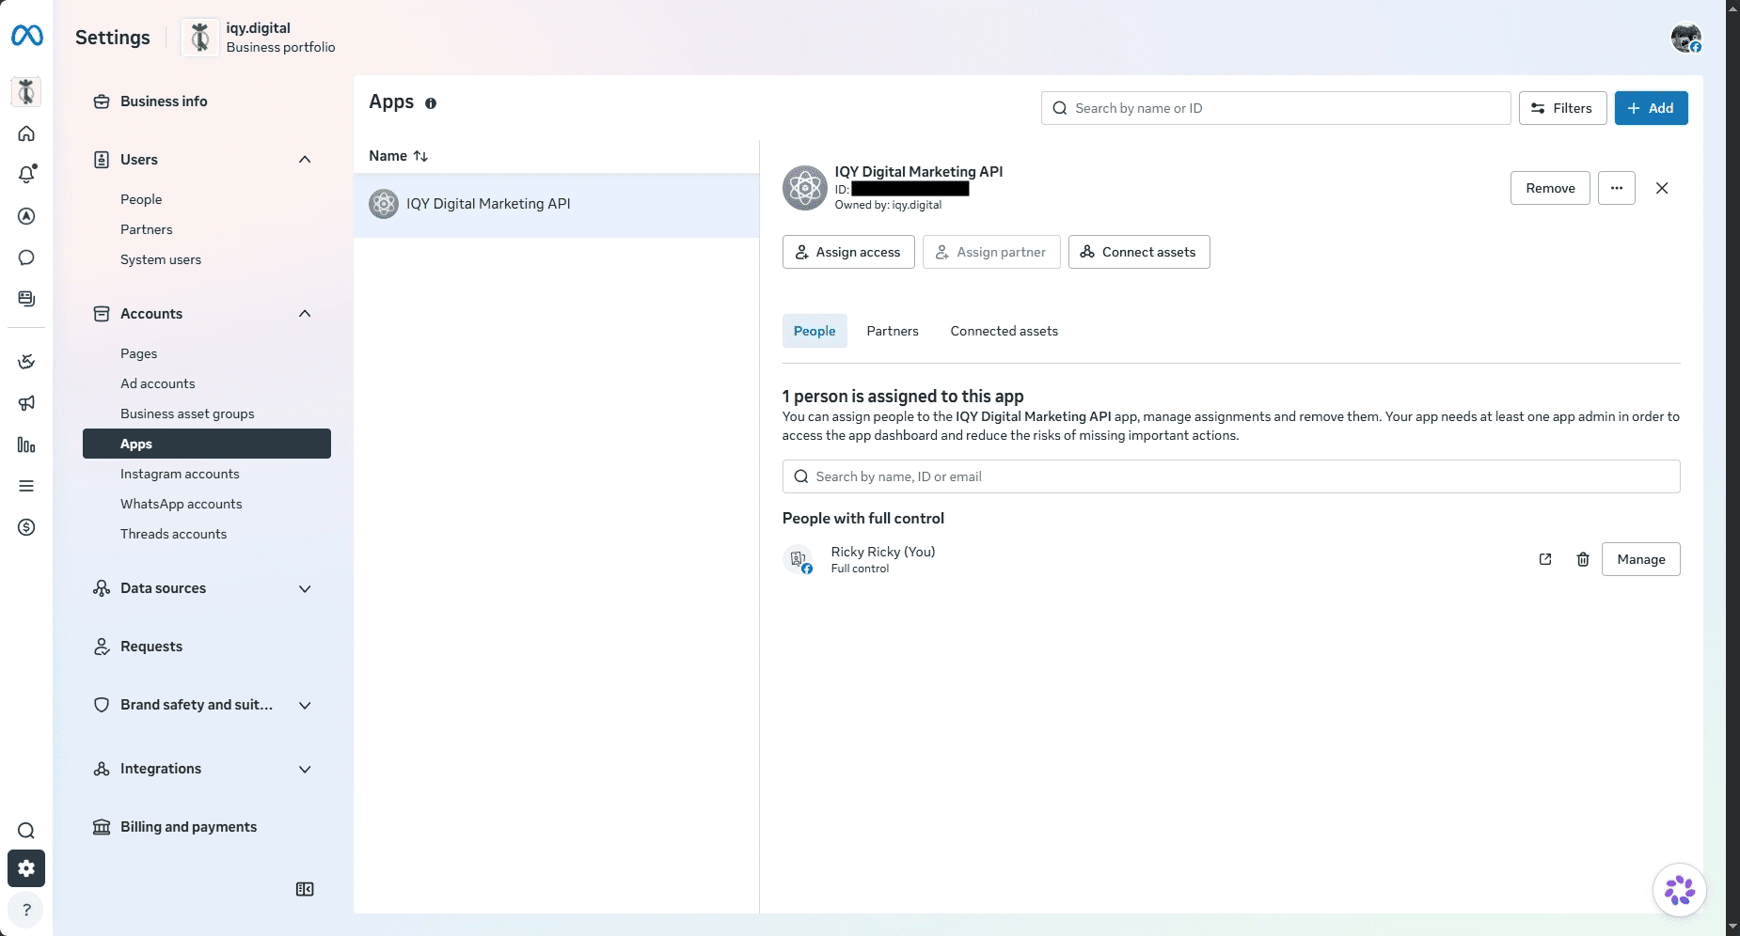Open the all tools hamburger icon
This screenshot has width=1740, height=936.
[x=26, y=486]
